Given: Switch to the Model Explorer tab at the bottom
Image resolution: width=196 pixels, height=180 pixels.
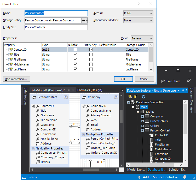Looking at the screenshot, I should (x=135, y=170).
